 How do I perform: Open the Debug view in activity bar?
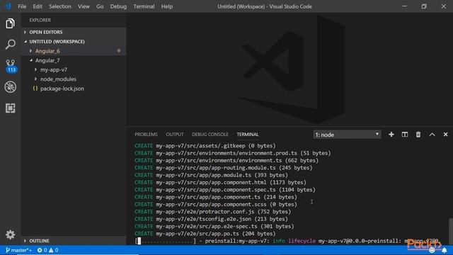[x=10, y=87]
